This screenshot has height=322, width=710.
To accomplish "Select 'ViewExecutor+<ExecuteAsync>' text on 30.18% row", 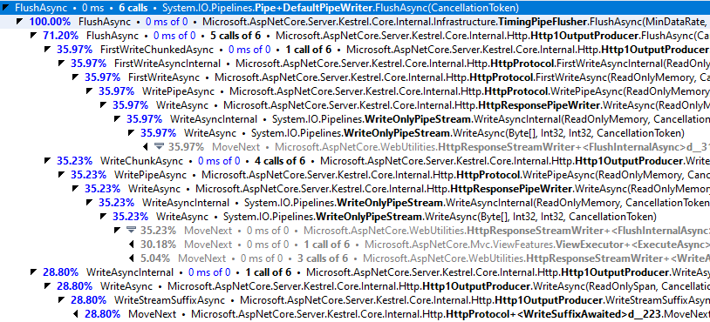I will [x=632, y=245].
